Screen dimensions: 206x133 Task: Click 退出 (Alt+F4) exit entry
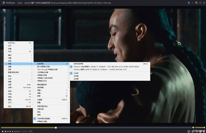tap(19, 106)
